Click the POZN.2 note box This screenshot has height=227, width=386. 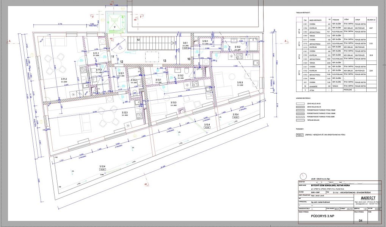300,135
